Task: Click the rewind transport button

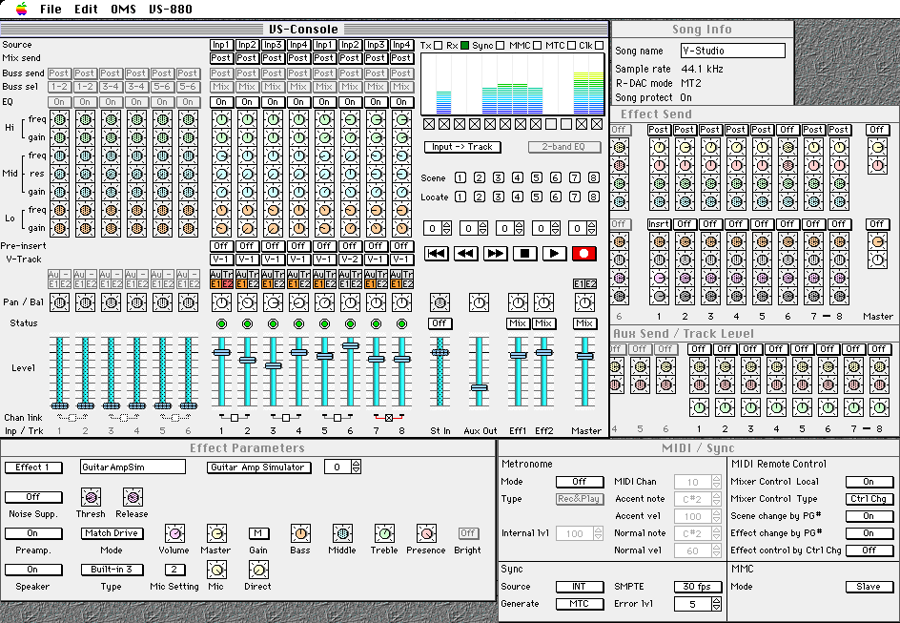Action: click(465, 253)
